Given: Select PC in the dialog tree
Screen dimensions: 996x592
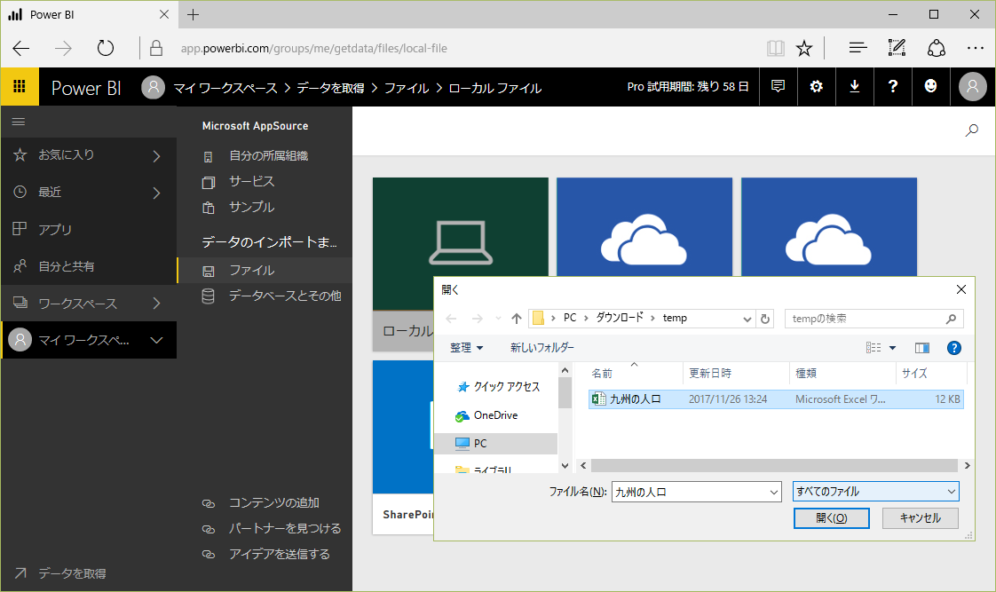Looking at the screenshot, I should pos(480,444).
